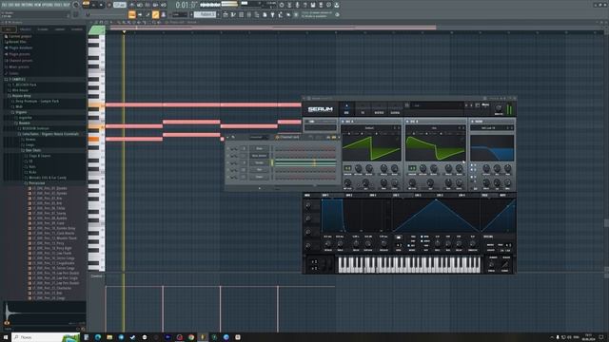Click the tempo display
Image resolution: width=609 pixels, height=342 pixels.
tap(120, 5)
